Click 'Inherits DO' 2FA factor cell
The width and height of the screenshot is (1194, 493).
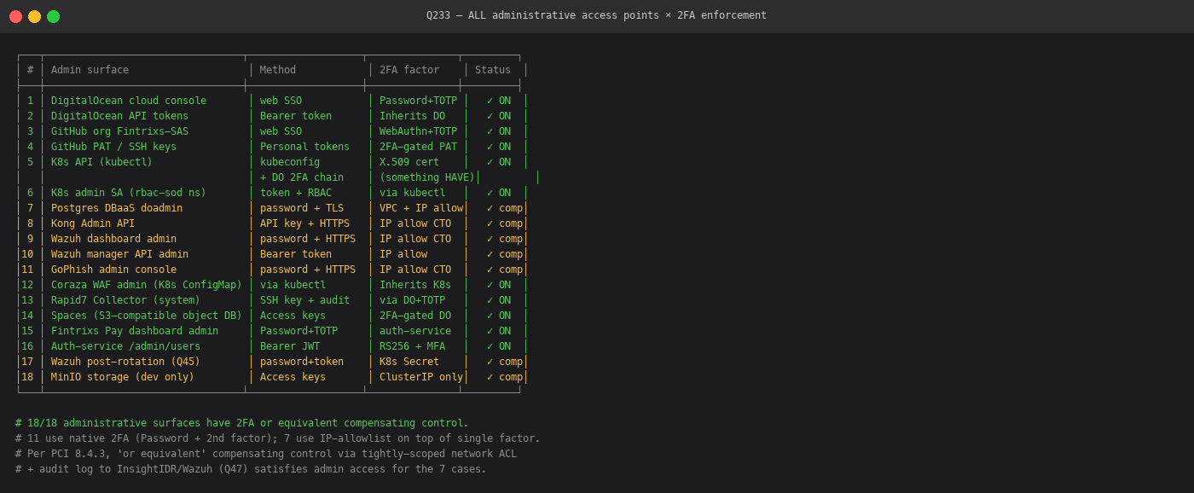tap(412, 116)
